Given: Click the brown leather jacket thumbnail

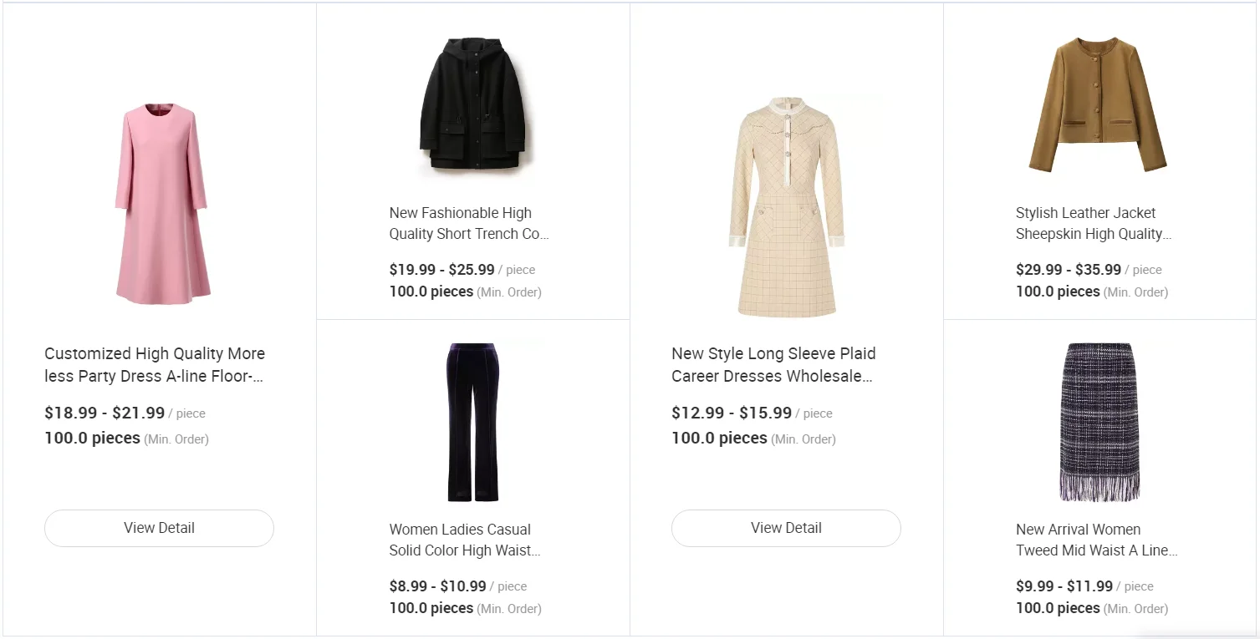Looking at the screenshot, I should coord(1099,105).
